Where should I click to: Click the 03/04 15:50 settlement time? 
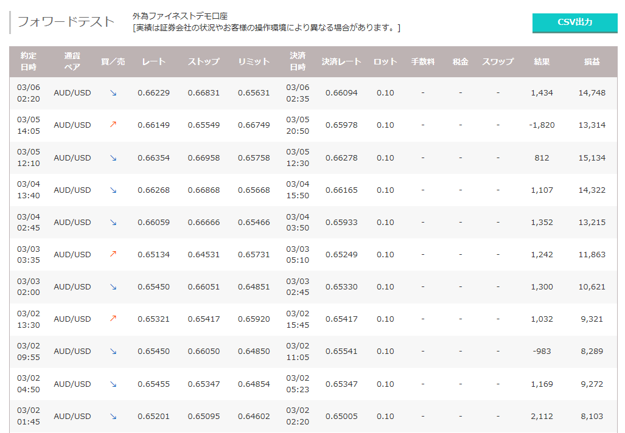click(298, 190)
